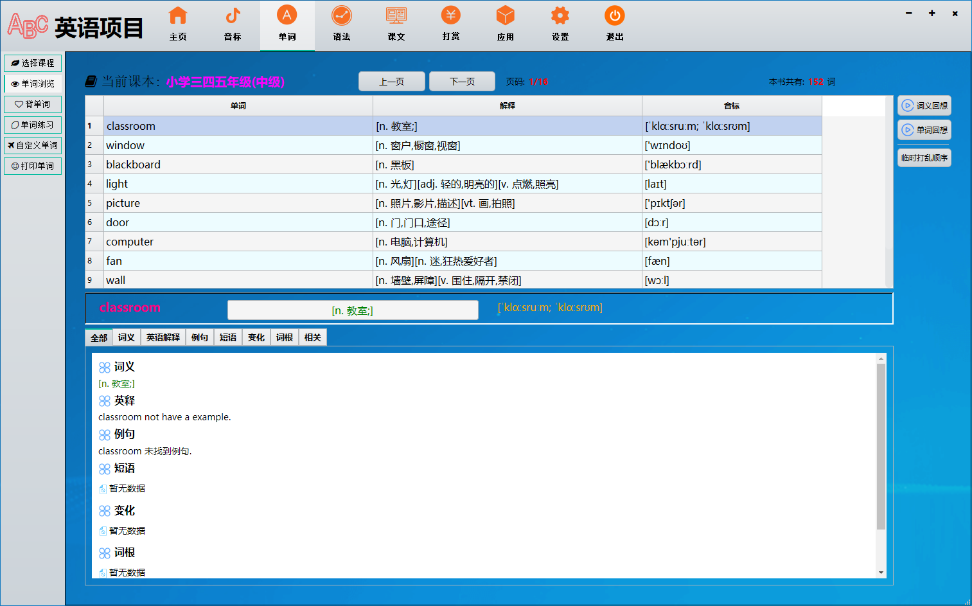Screen dimensions: 972x606
Task: Select the classroom row in the table
Action: pyautogui.click(x=454, y=126)
